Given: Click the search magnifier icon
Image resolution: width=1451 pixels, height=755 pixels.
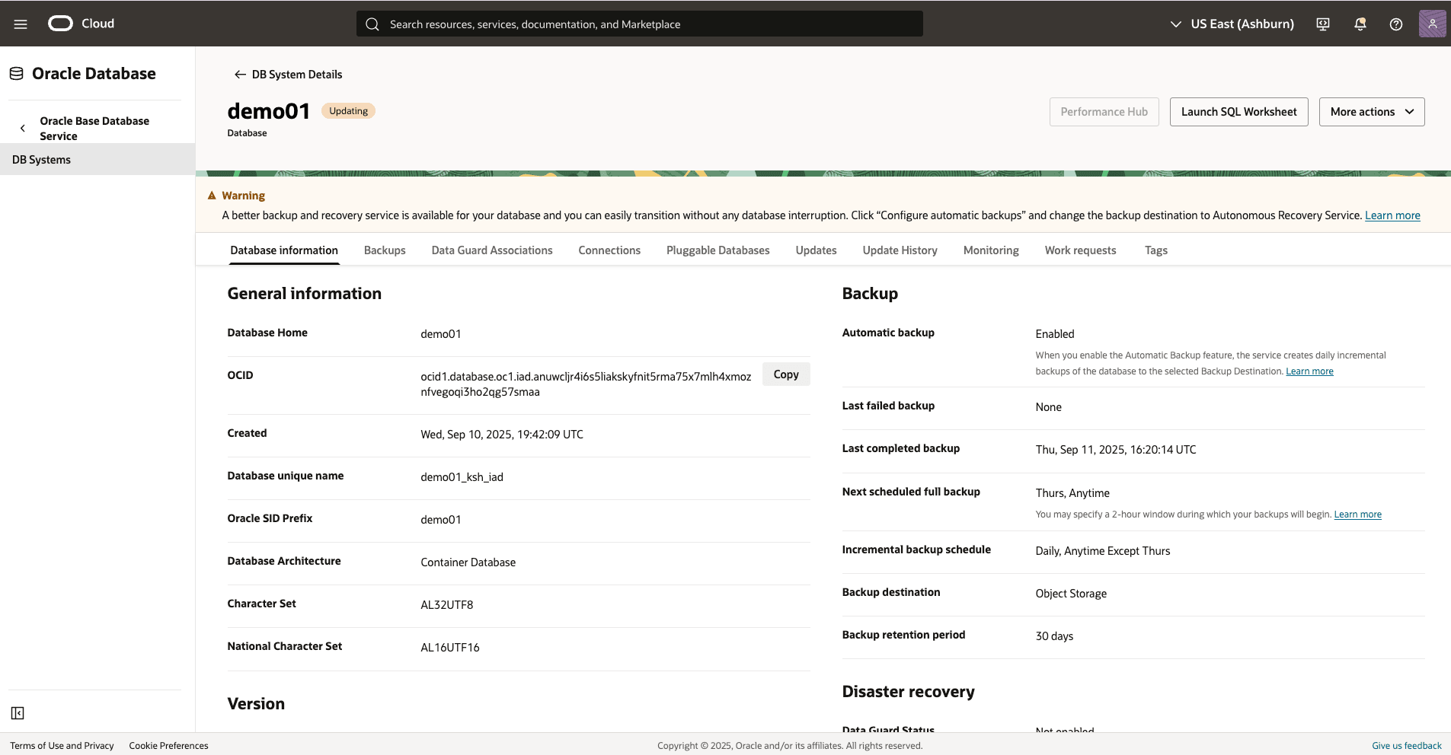Looking at the screenshot, I should point(372,24).
